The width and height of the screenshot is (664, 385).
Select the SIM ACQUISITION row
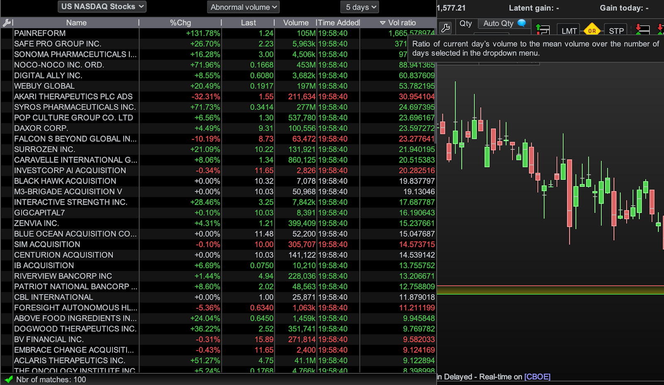click(218, 245)
